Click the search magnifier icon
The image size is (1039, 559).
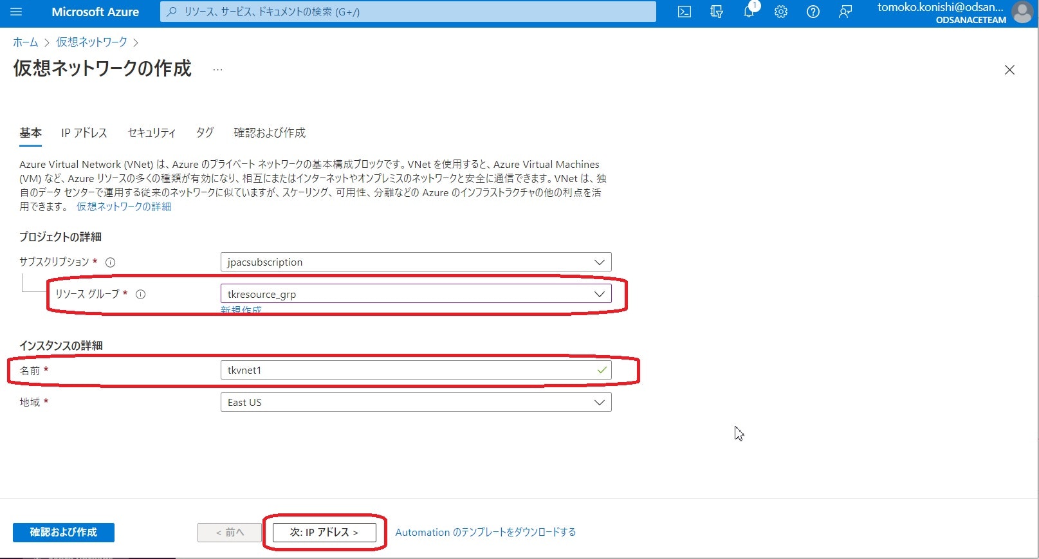click(172, 12)
